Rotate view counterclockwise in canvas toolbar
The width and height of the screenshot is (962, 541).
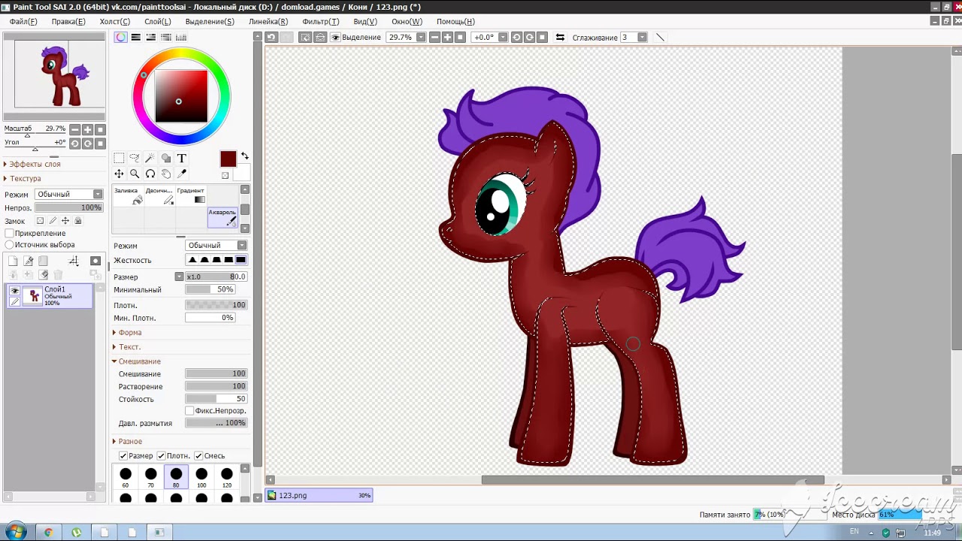516,37
